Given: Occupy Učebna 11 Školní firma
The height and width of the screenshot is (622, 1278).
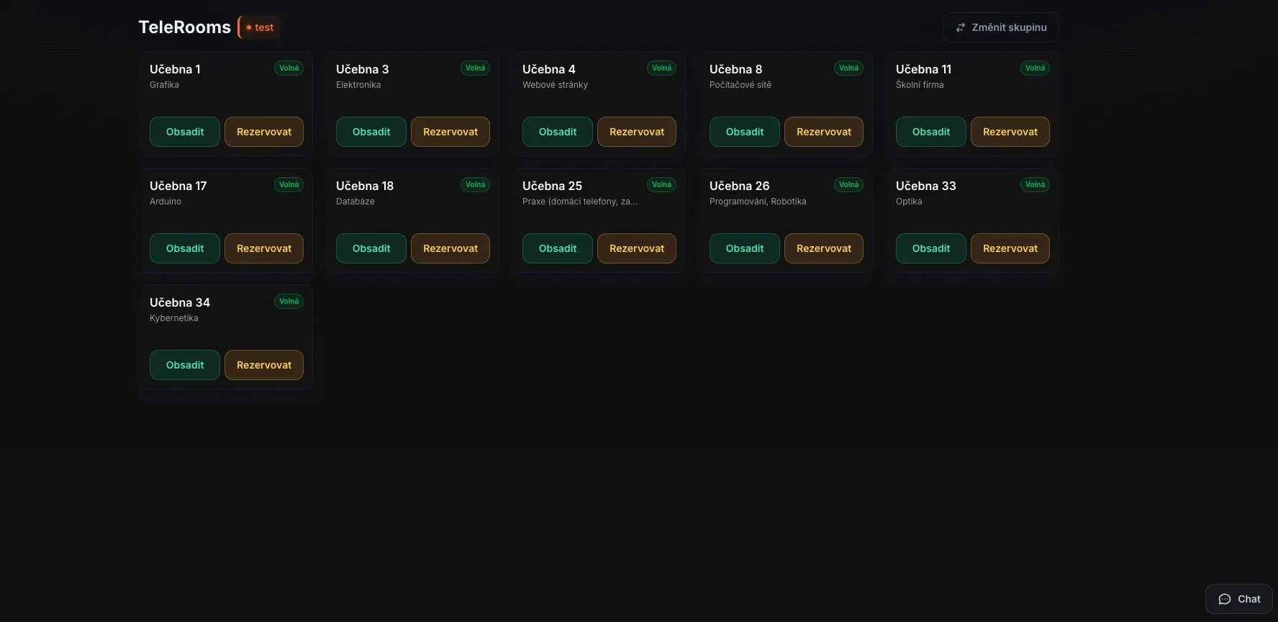Looking at the screenshot, I should (x=930, y=132).
